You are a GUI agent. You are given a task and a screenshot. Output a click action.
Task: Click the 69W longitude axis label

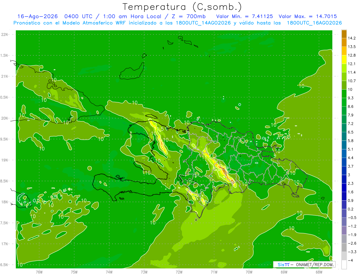click(284, 272)
